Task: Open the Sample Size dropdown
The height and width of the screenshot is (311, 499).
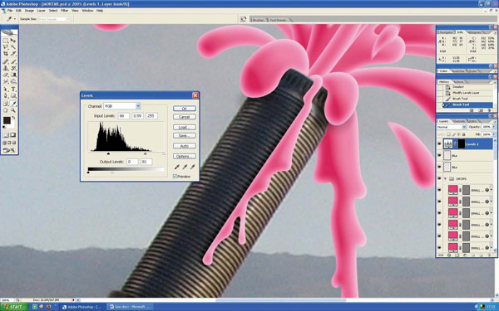Action: (54, 19)
